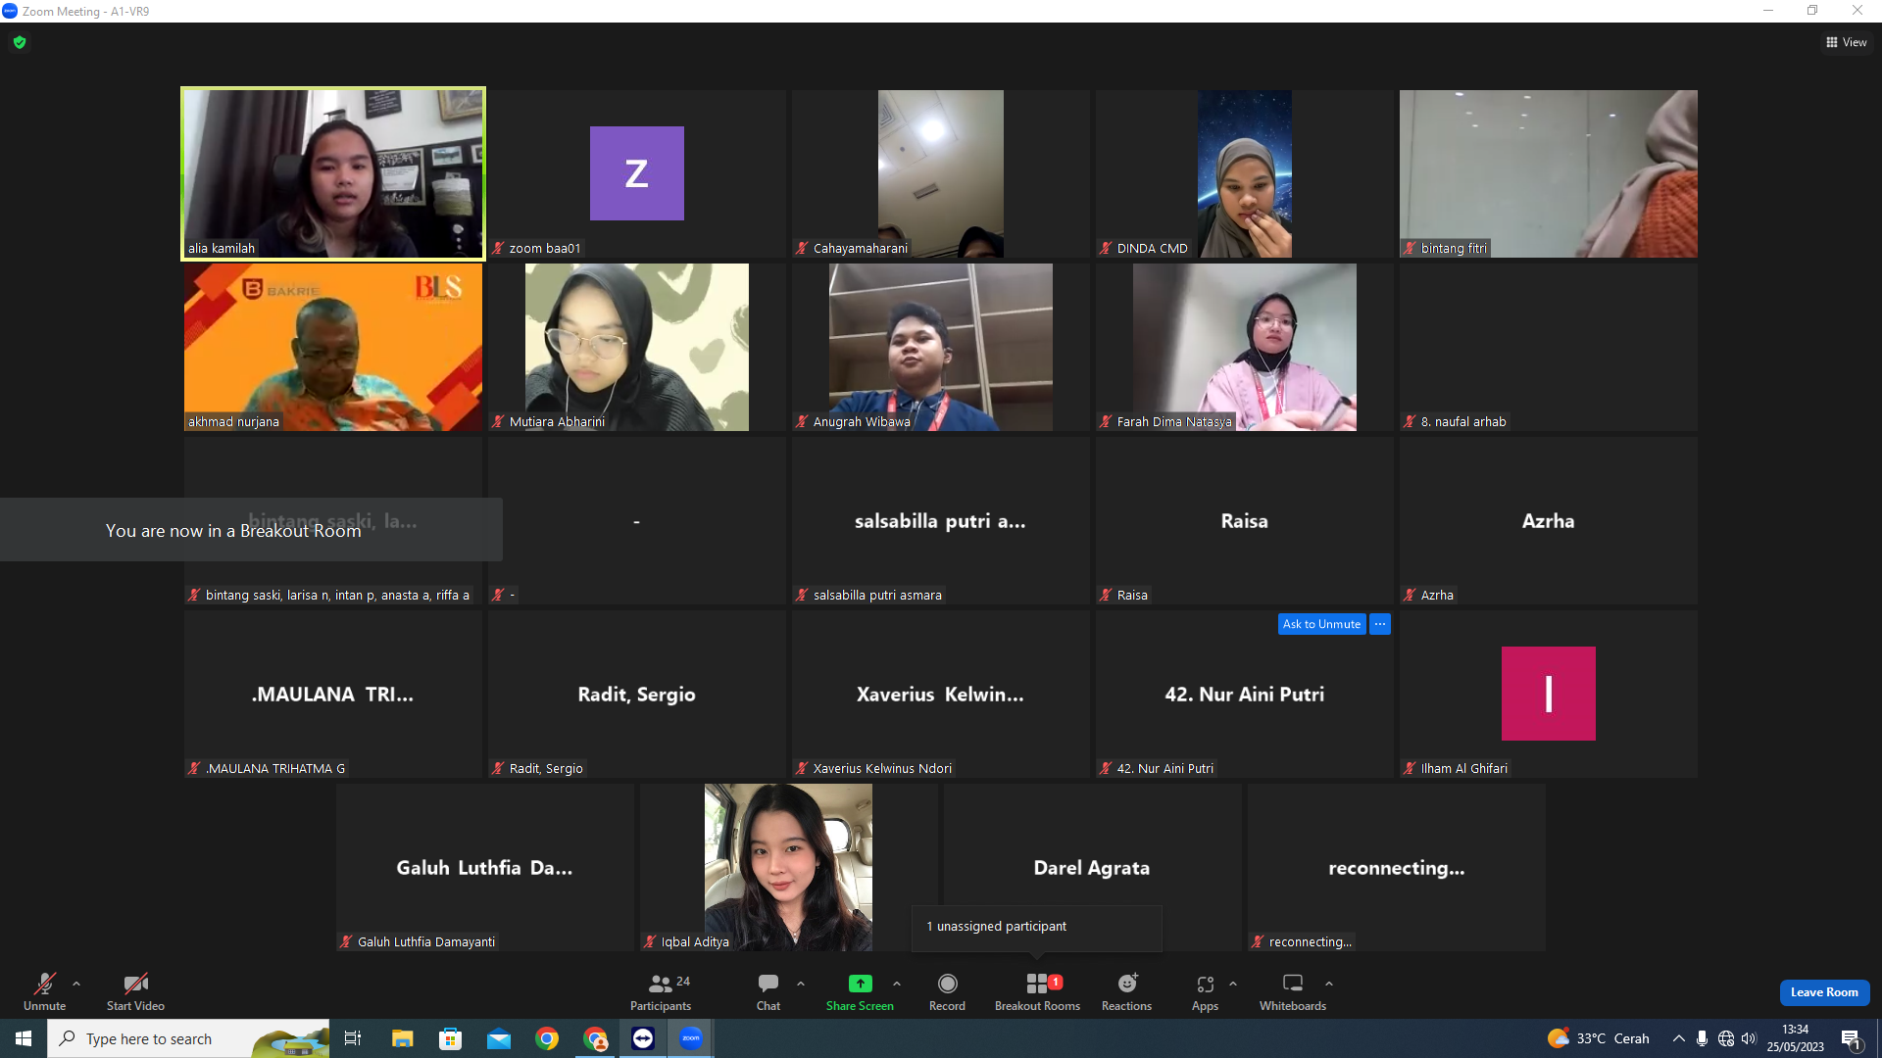The height and width of the screenshot is (1058, 1882).
Task: Select Iqbal Aditya video tile
Action: tap(788, 867)
